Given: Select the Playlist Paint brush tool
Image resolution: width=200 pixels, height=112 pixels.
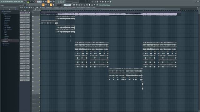Looking at the screenshot, I should (26, 7).
